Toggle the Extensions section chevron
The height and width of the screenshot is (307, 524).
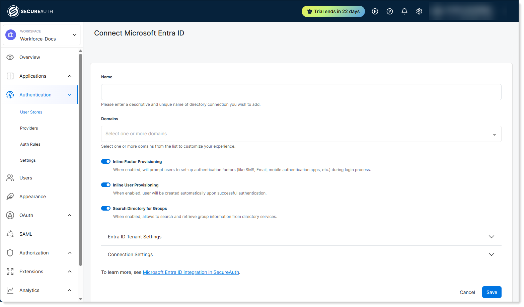(70, 272)
